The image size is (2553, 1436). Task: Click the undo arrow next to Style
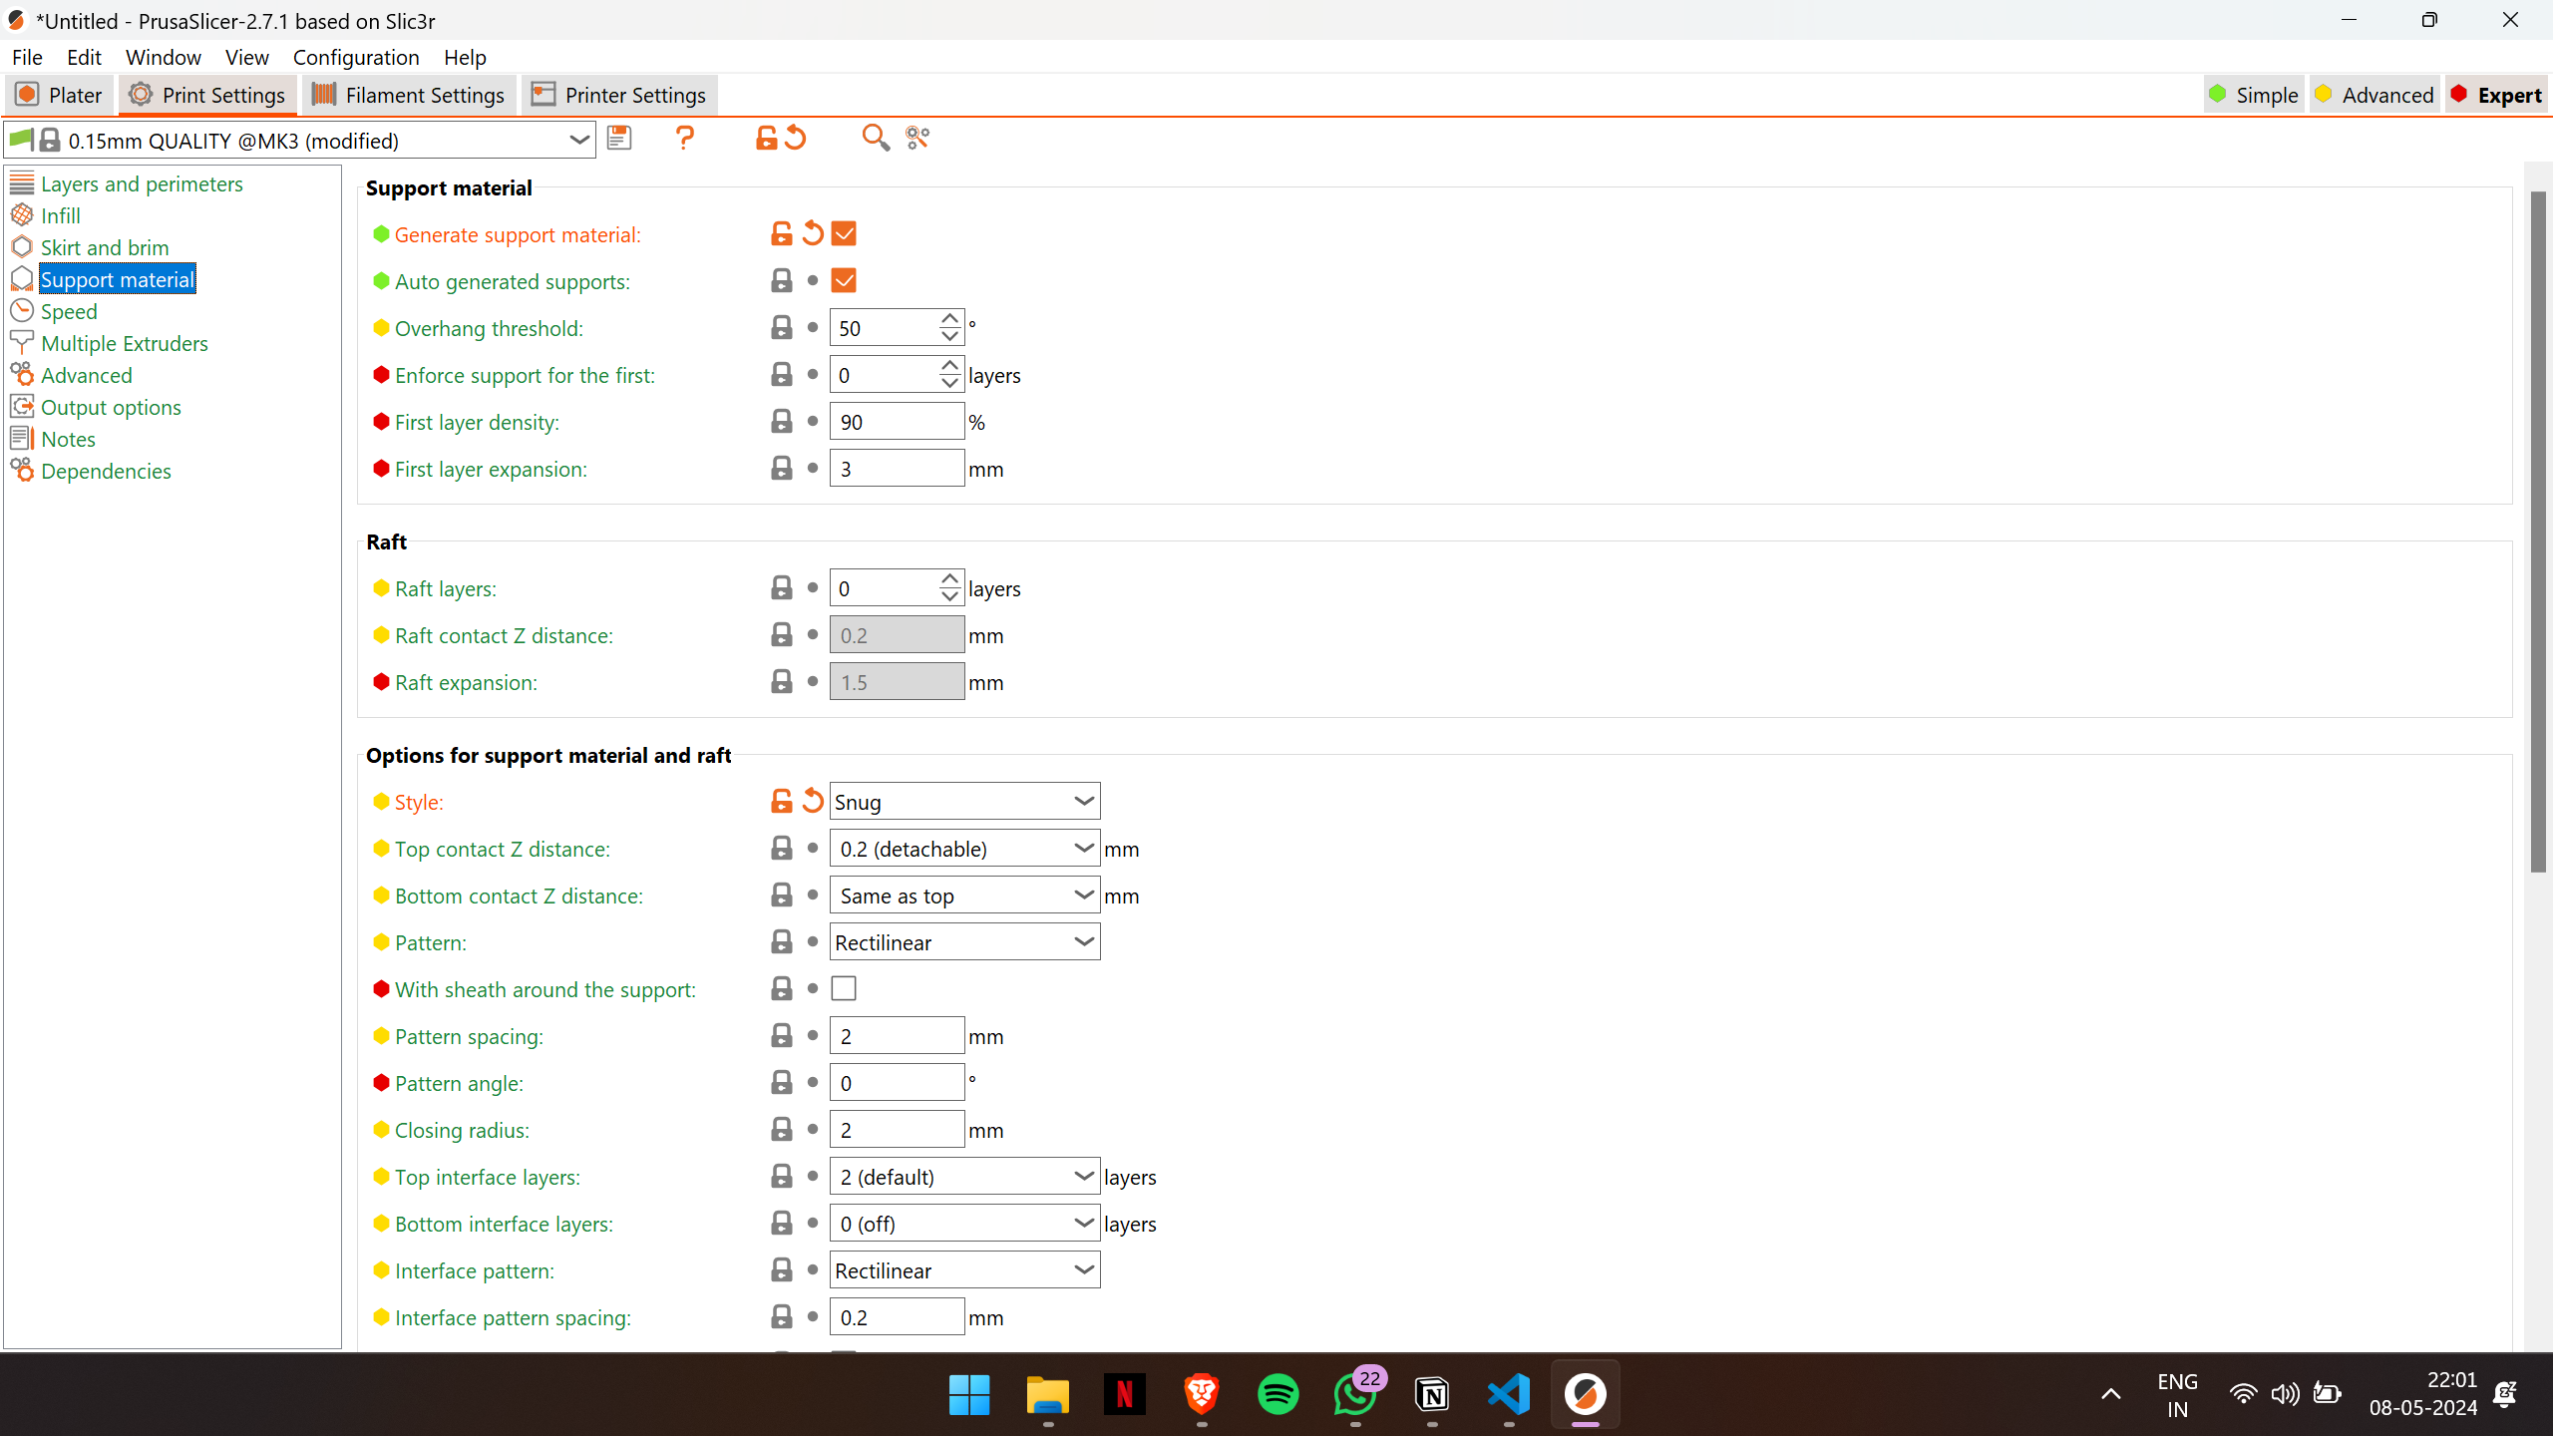pyautogui.click(x=813, y=801)
